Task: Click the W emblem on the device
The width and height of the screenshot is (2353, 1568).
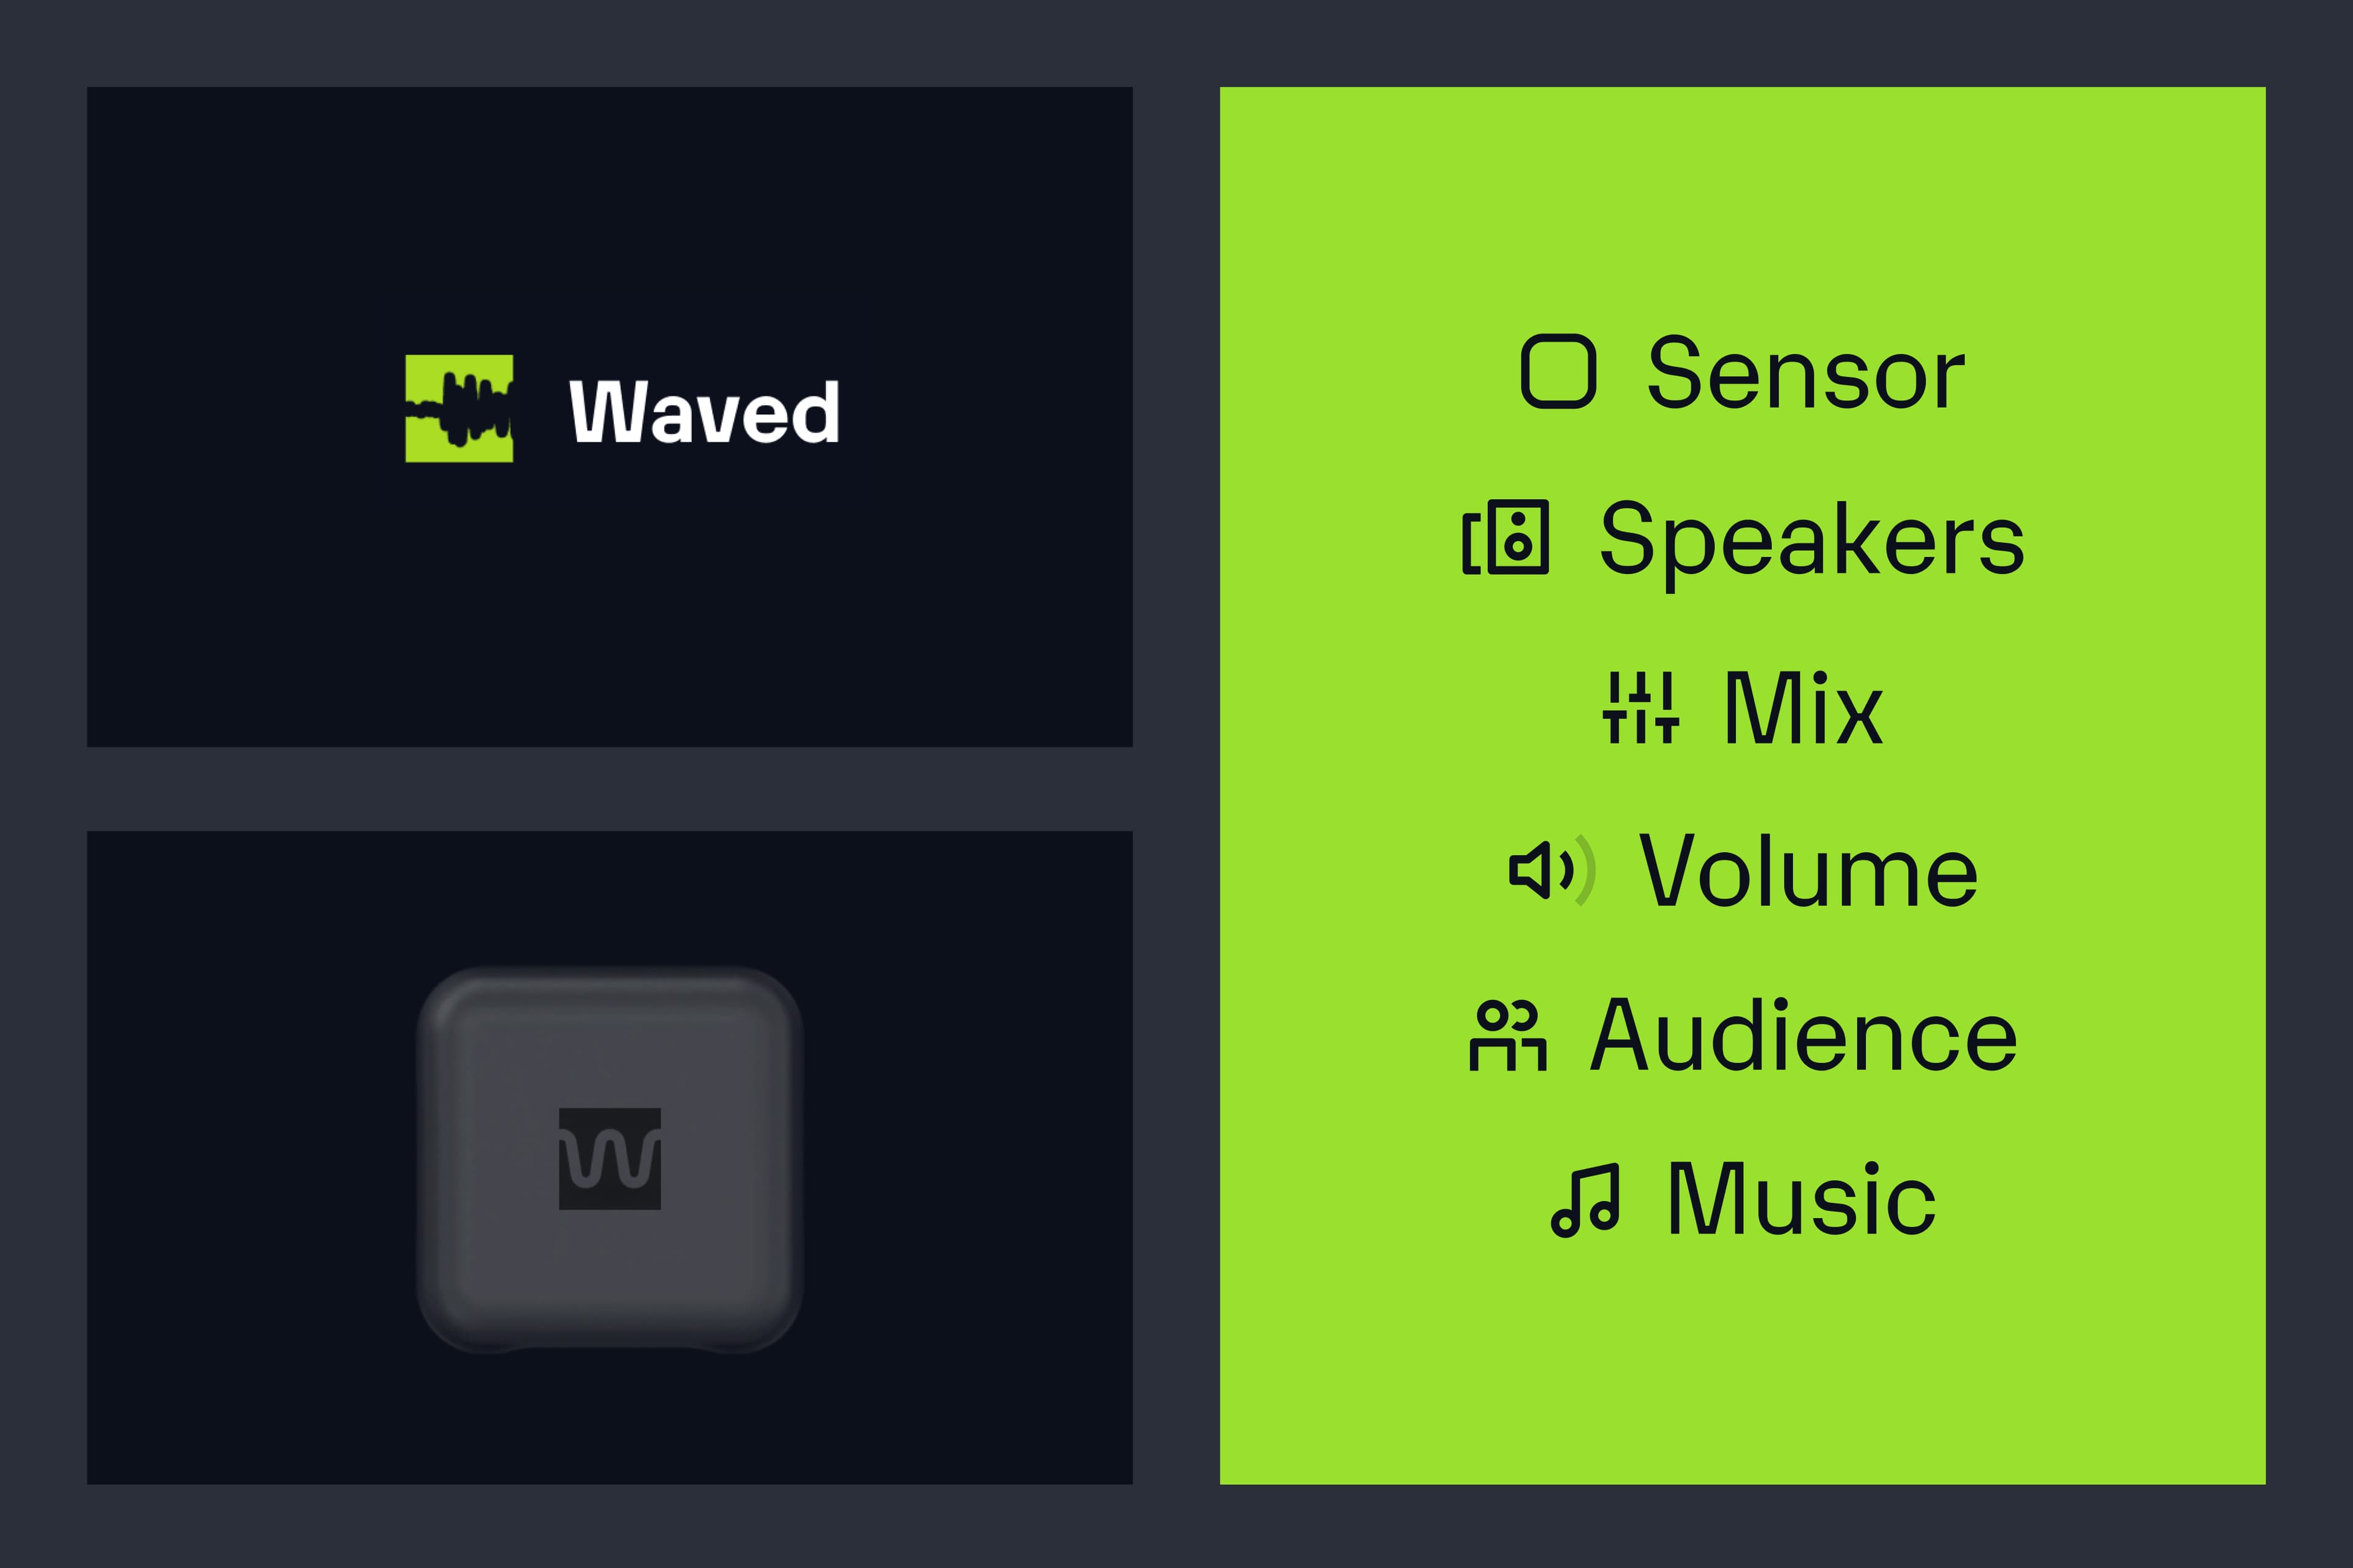Action: pos(609,1159)
